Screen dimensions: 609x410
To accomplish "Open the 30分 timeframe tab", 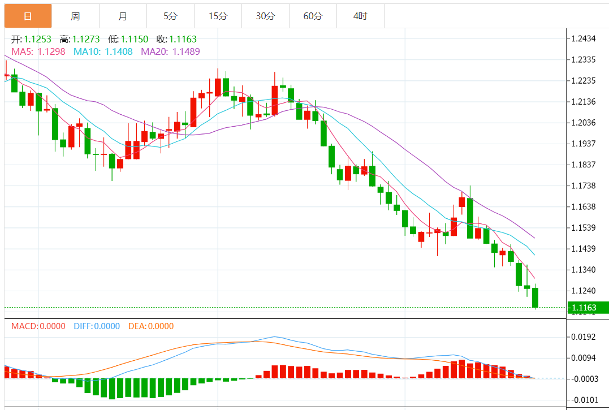I will point(265,16).
